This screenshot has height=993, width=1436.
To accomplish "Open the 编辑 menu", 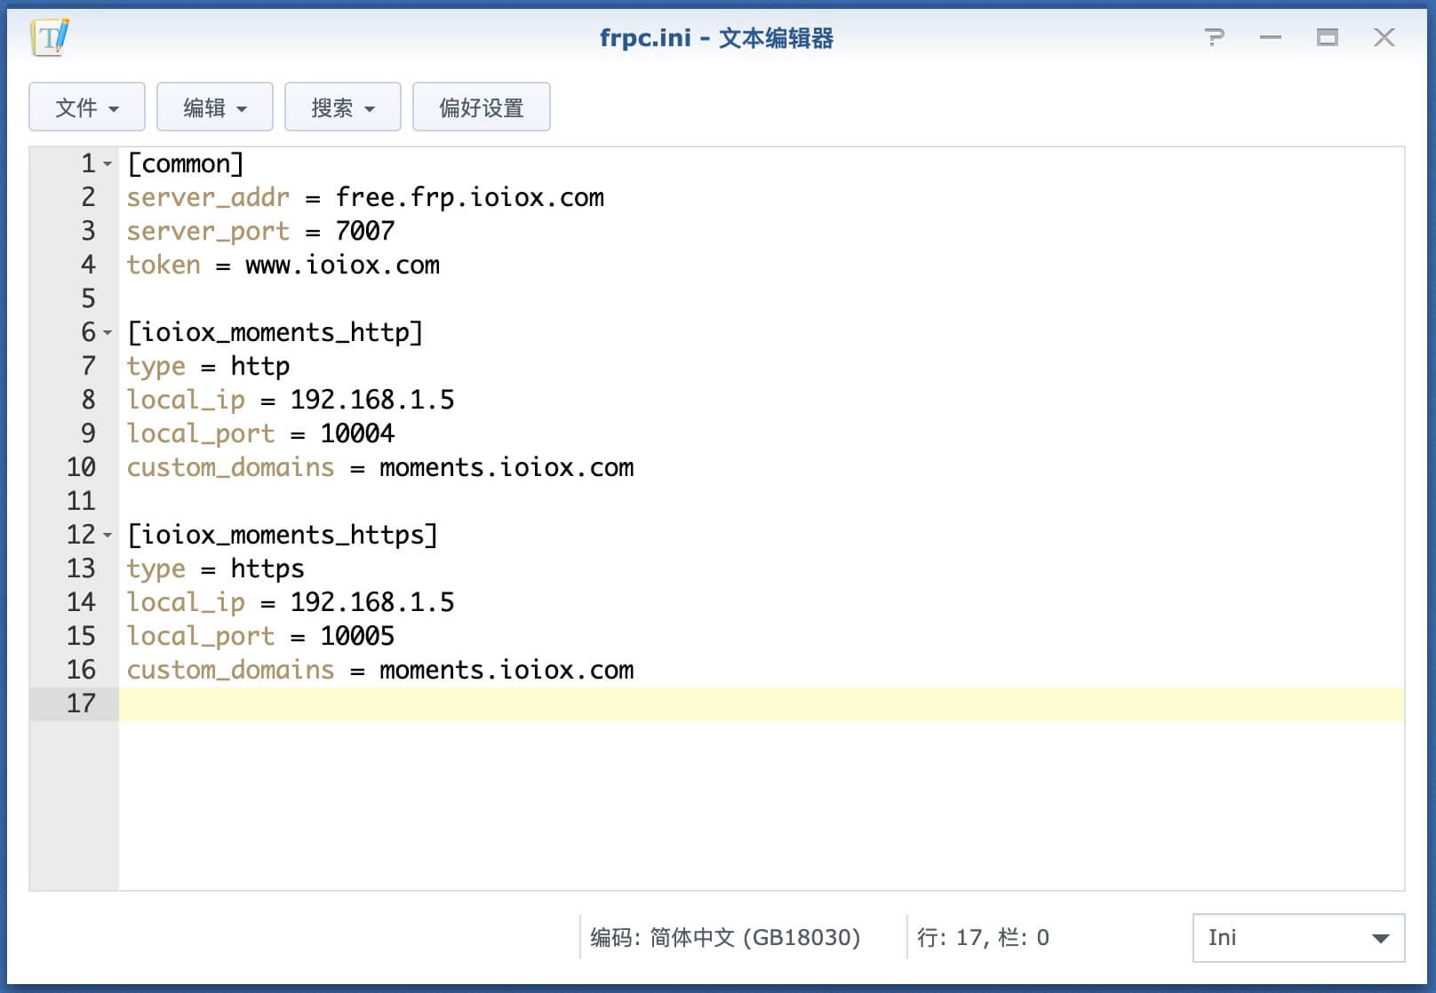I will point(215,107).
